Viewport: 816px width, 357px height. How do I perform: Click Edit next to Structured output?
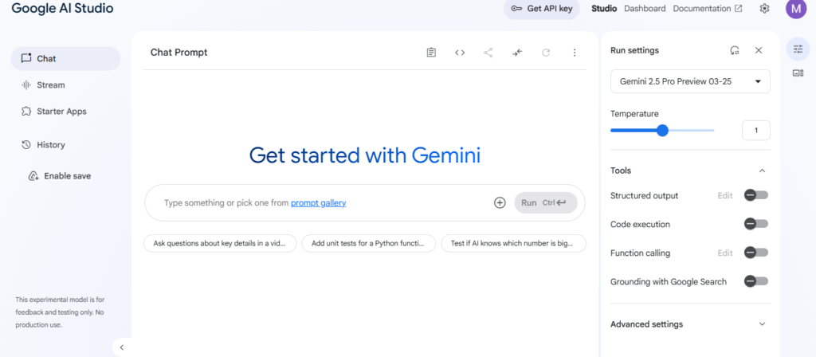(725, 196)
